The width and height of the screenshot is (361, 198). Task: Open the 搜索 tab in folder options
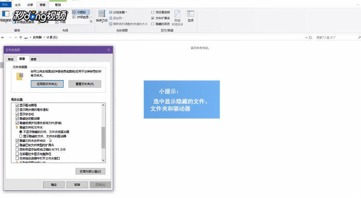point(34,59)
